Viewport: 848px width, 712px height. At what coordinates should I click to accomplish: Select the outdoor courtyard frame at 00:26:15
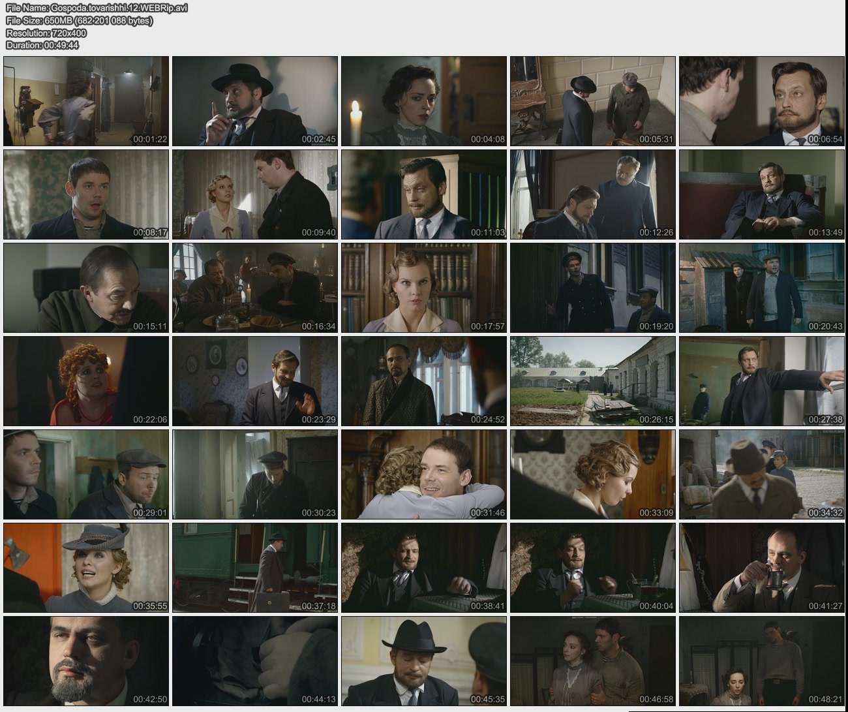tap(592, 381)
